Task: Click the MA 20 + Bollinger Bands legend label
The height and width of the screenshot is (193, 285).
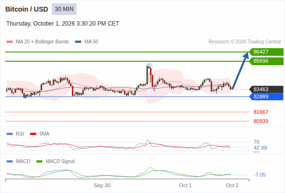Action: 43,42
